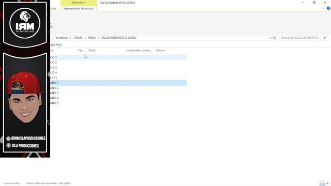Sort by Intérpretes colabo... column header
Image resolution: width=331 pixels, height=186 pixels.
coord(140,51)
